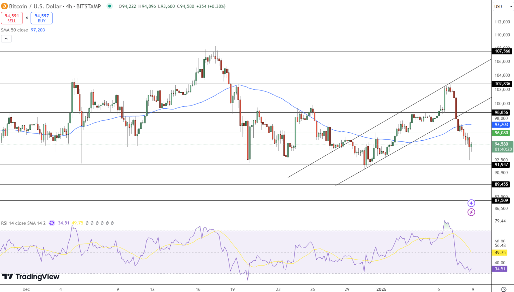The width and height of the screenshot is (514, 292).
Task: Open the USD currency dropdown
Action: (x=503, y=6)
